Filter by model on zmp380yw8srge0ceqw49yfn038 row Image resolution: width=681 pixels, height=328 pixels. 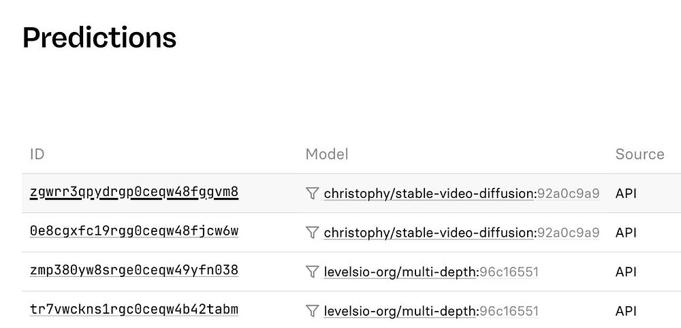(313, 272)
